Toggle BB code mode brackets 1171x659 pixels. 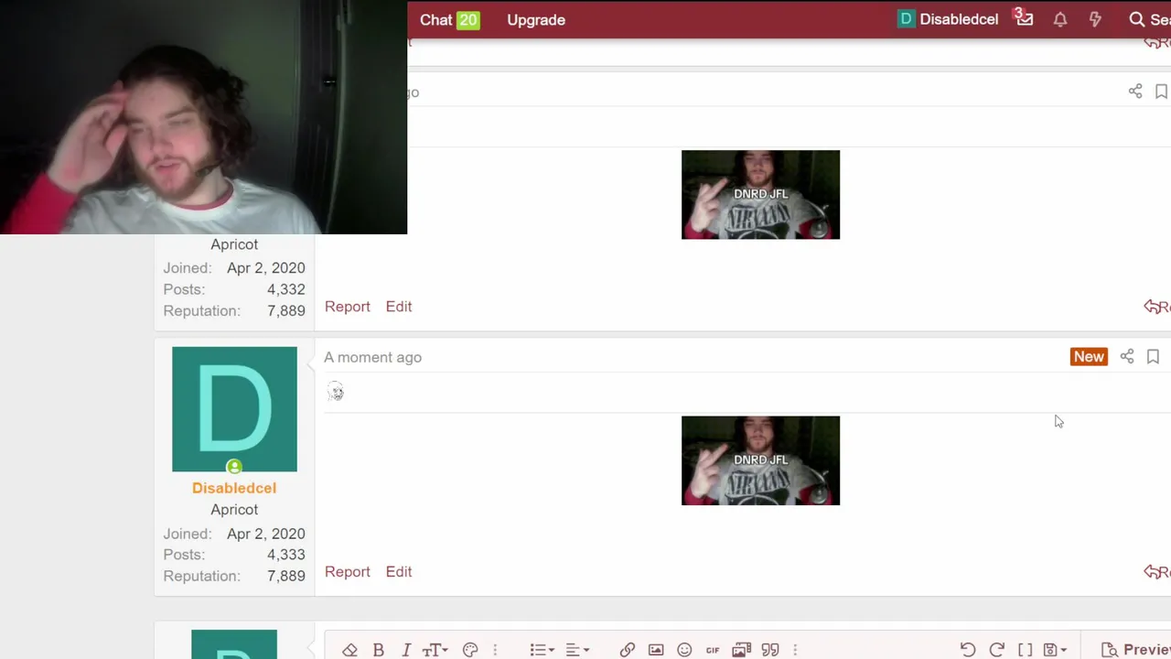[1026, 650]
